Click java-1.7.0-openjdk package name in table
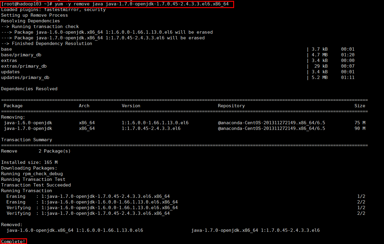The height and width of the screenshot is (244, 384). pyautogui.click(x=28, y=128)
